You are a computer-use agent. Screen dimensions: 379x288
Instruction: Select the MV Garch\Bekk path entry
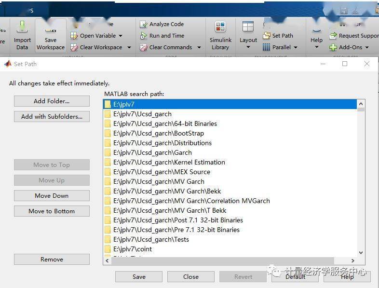pyautogui.click(x=230, y=191)
